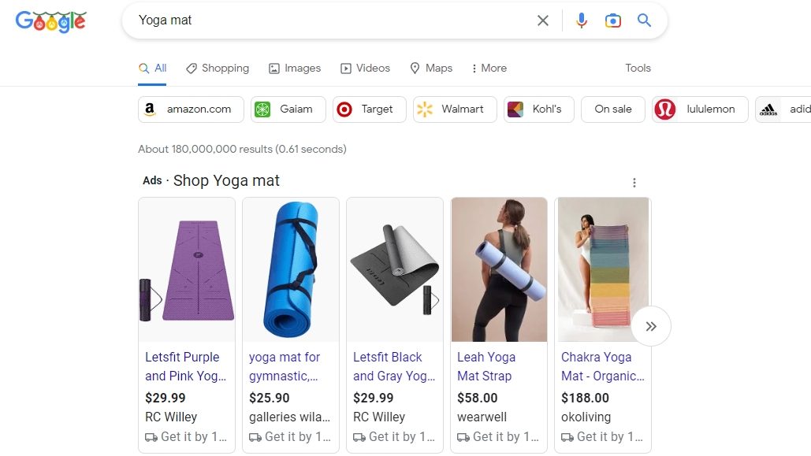Filter results by amazon.com chip
Image resolution: width=811 pixels, height=456 pixels.
coord(191,109)
